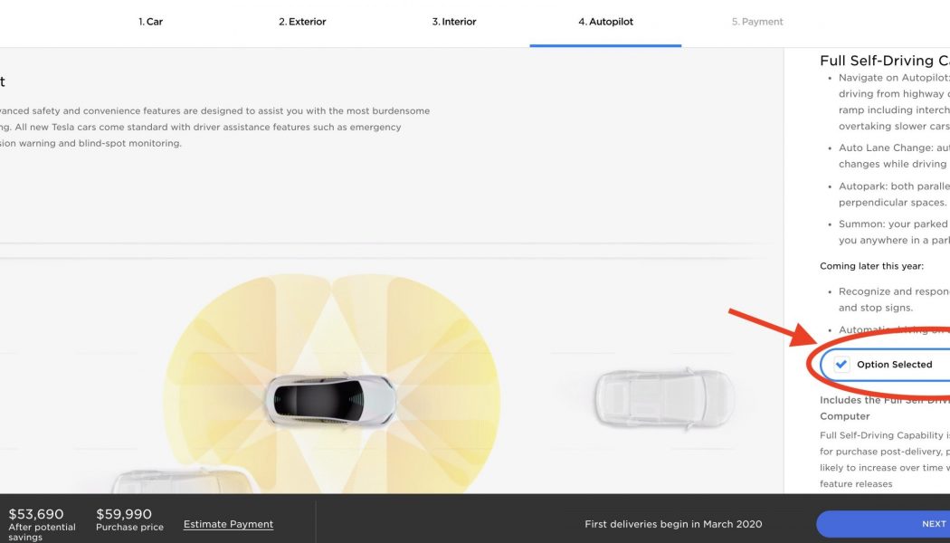Click the blue checkmark inside Option Selected

tap(841, 364)
